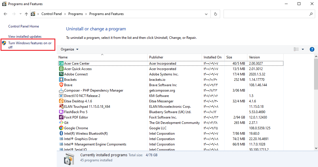Sort the list by Publisher column

(175, 57)
